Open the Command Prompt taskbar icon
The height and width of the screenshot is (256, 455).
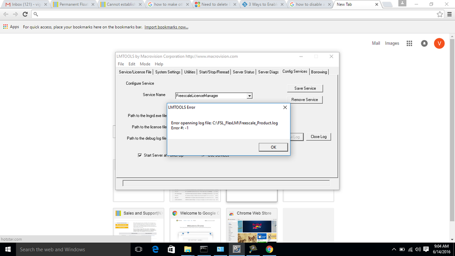pyautogui.click(x=204, y=249)
